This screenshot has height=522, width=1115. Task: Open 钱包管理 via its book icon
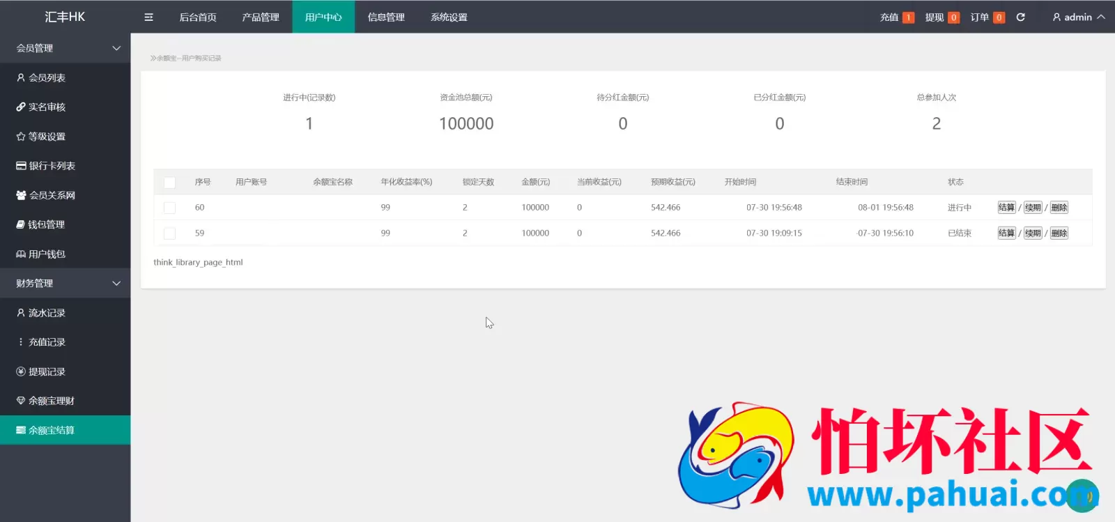click(x=21, y=224)
